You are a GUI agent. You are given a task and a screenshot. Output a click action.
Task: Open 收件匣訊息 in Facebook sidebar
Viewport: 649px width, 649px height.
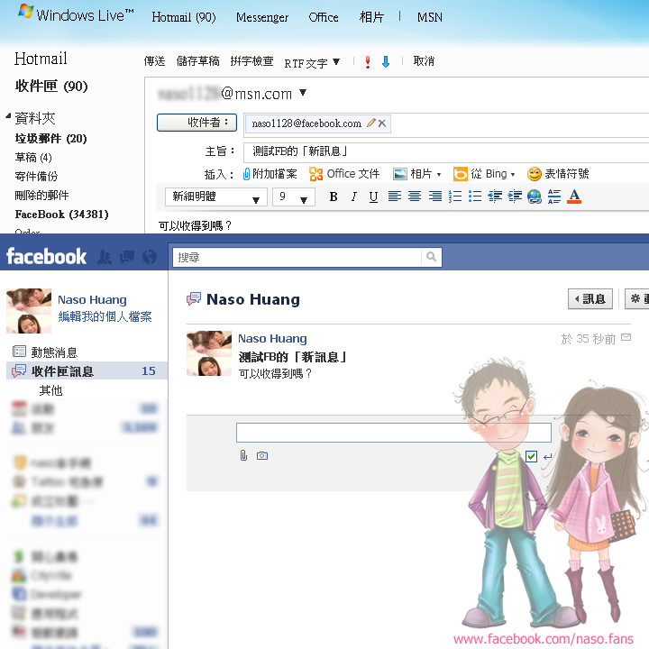coord(87,370)
